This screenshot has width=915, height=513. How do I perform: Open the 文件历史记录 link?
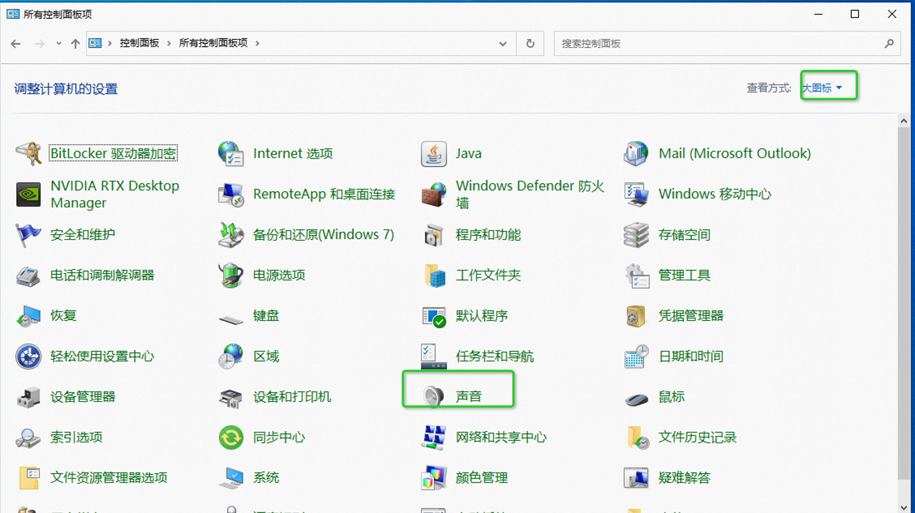697,437
